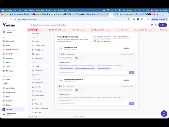Open the chat bubble widget

[164, 114]
